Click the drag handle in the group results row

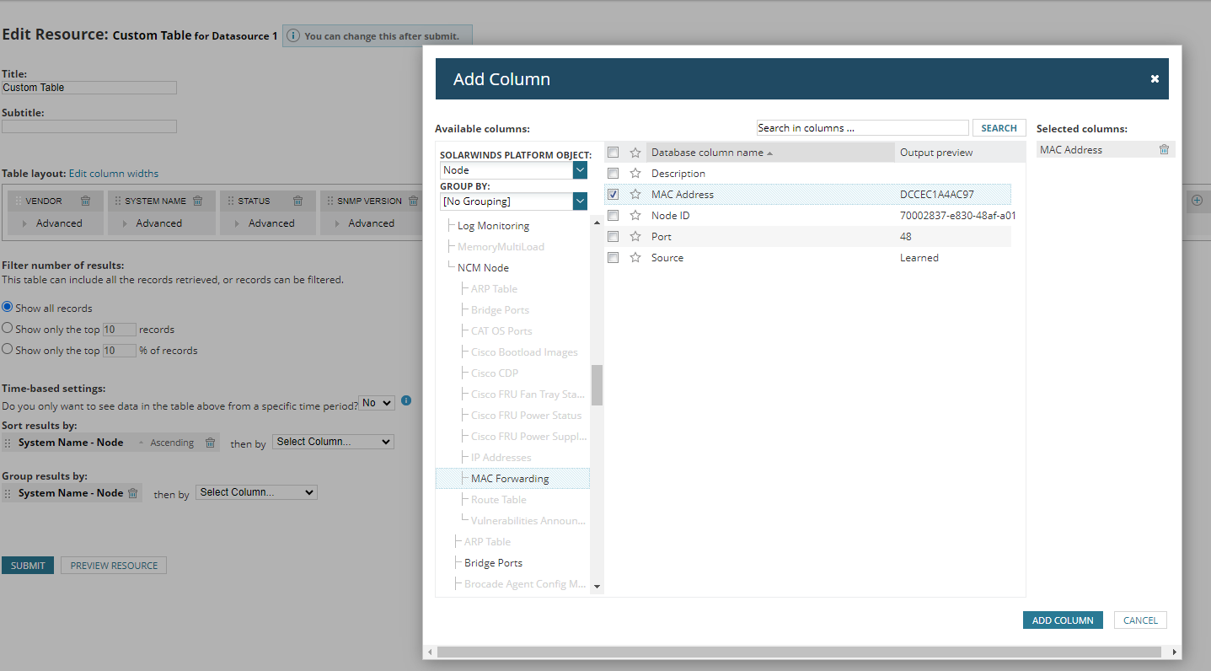coord(8,493)
